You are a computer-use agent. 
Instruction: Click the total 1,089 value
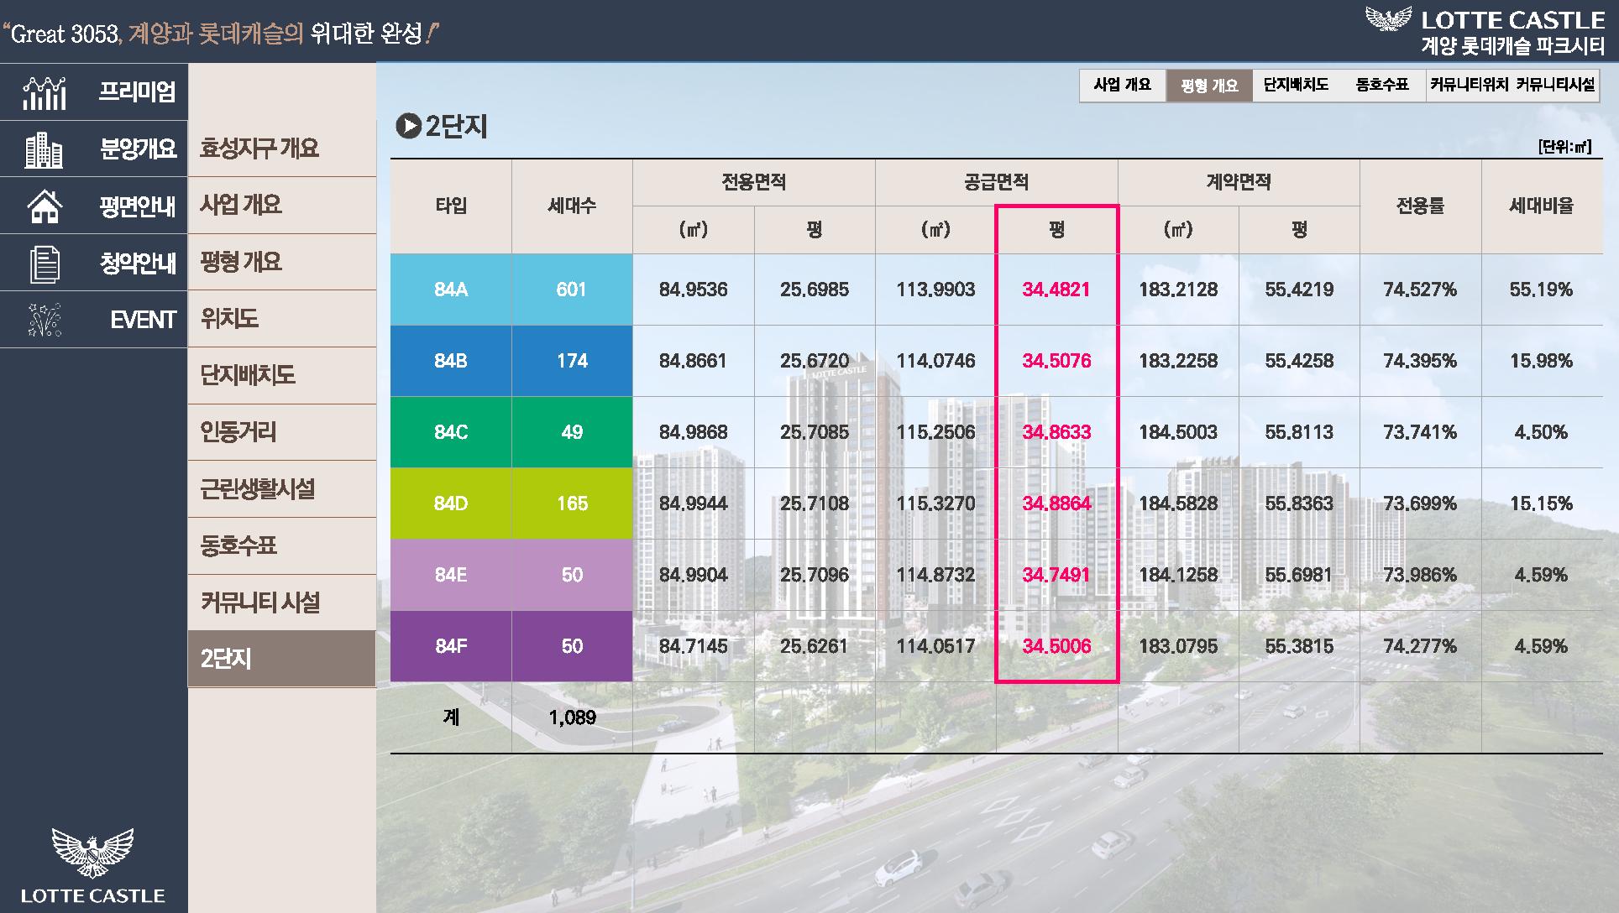[x=572, y=717]
